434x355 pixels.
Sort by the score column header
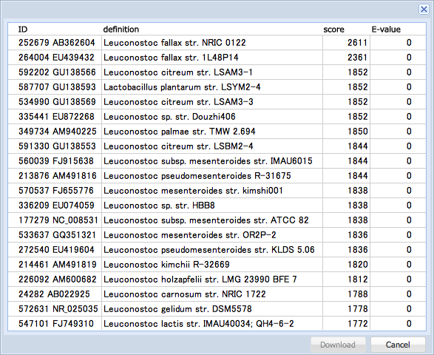click(x=346, y=29)
